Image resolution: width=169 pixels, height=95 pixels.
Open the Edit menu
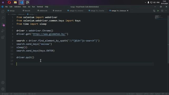(11, 7)
